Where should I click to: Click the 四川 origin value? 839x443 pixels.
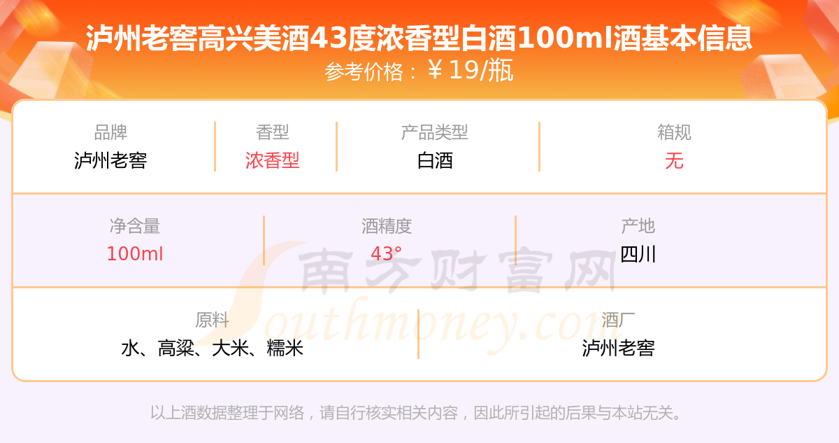638,254
